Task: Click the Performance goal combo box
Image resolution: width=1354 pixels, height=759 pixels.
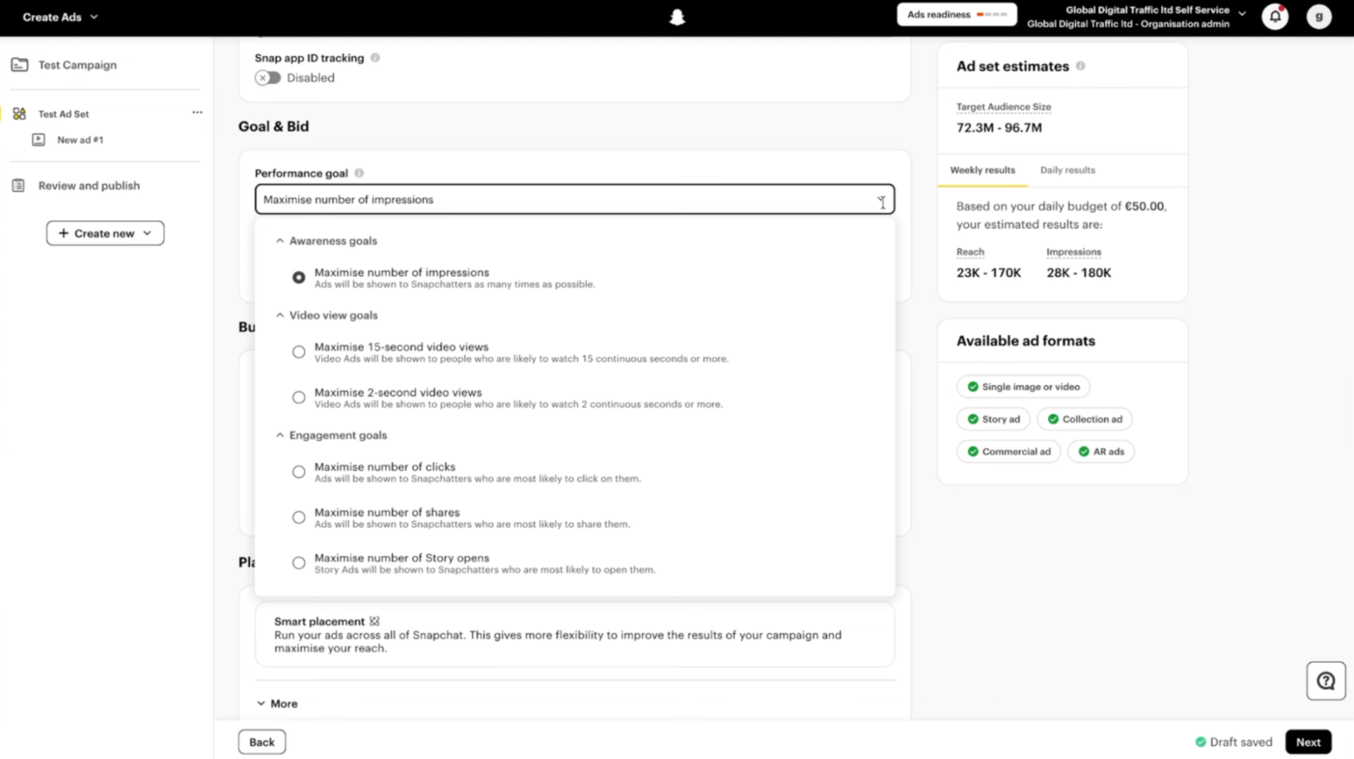Action: click(574, 199)
